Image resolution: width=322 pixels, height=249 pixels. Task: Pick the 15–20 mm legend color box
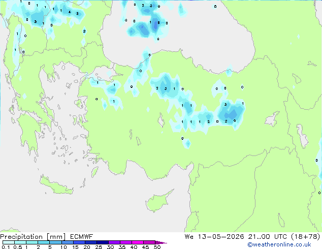[x=79, y=242]
